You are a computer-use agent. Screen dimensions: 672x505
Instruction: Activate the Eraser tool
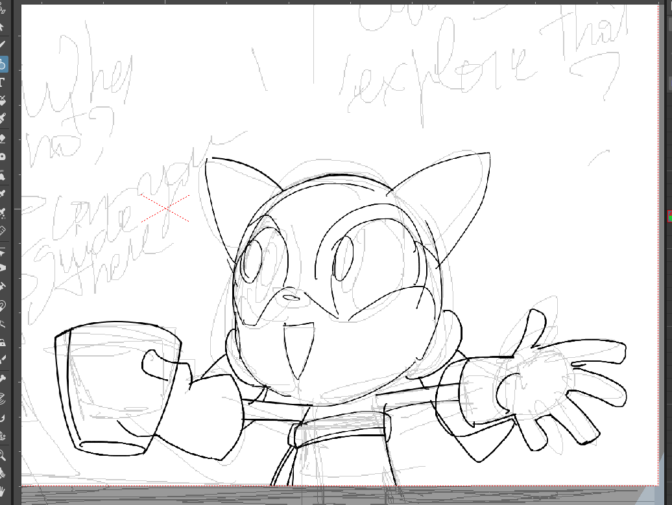click(3, 138)
